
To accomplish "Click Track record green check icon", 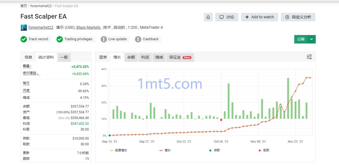I will tap(24, 39).
